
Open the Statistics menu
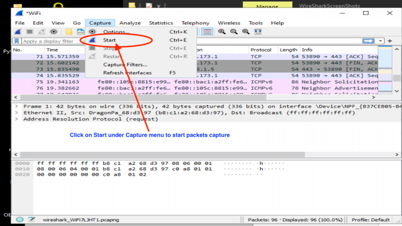[161, 23]
